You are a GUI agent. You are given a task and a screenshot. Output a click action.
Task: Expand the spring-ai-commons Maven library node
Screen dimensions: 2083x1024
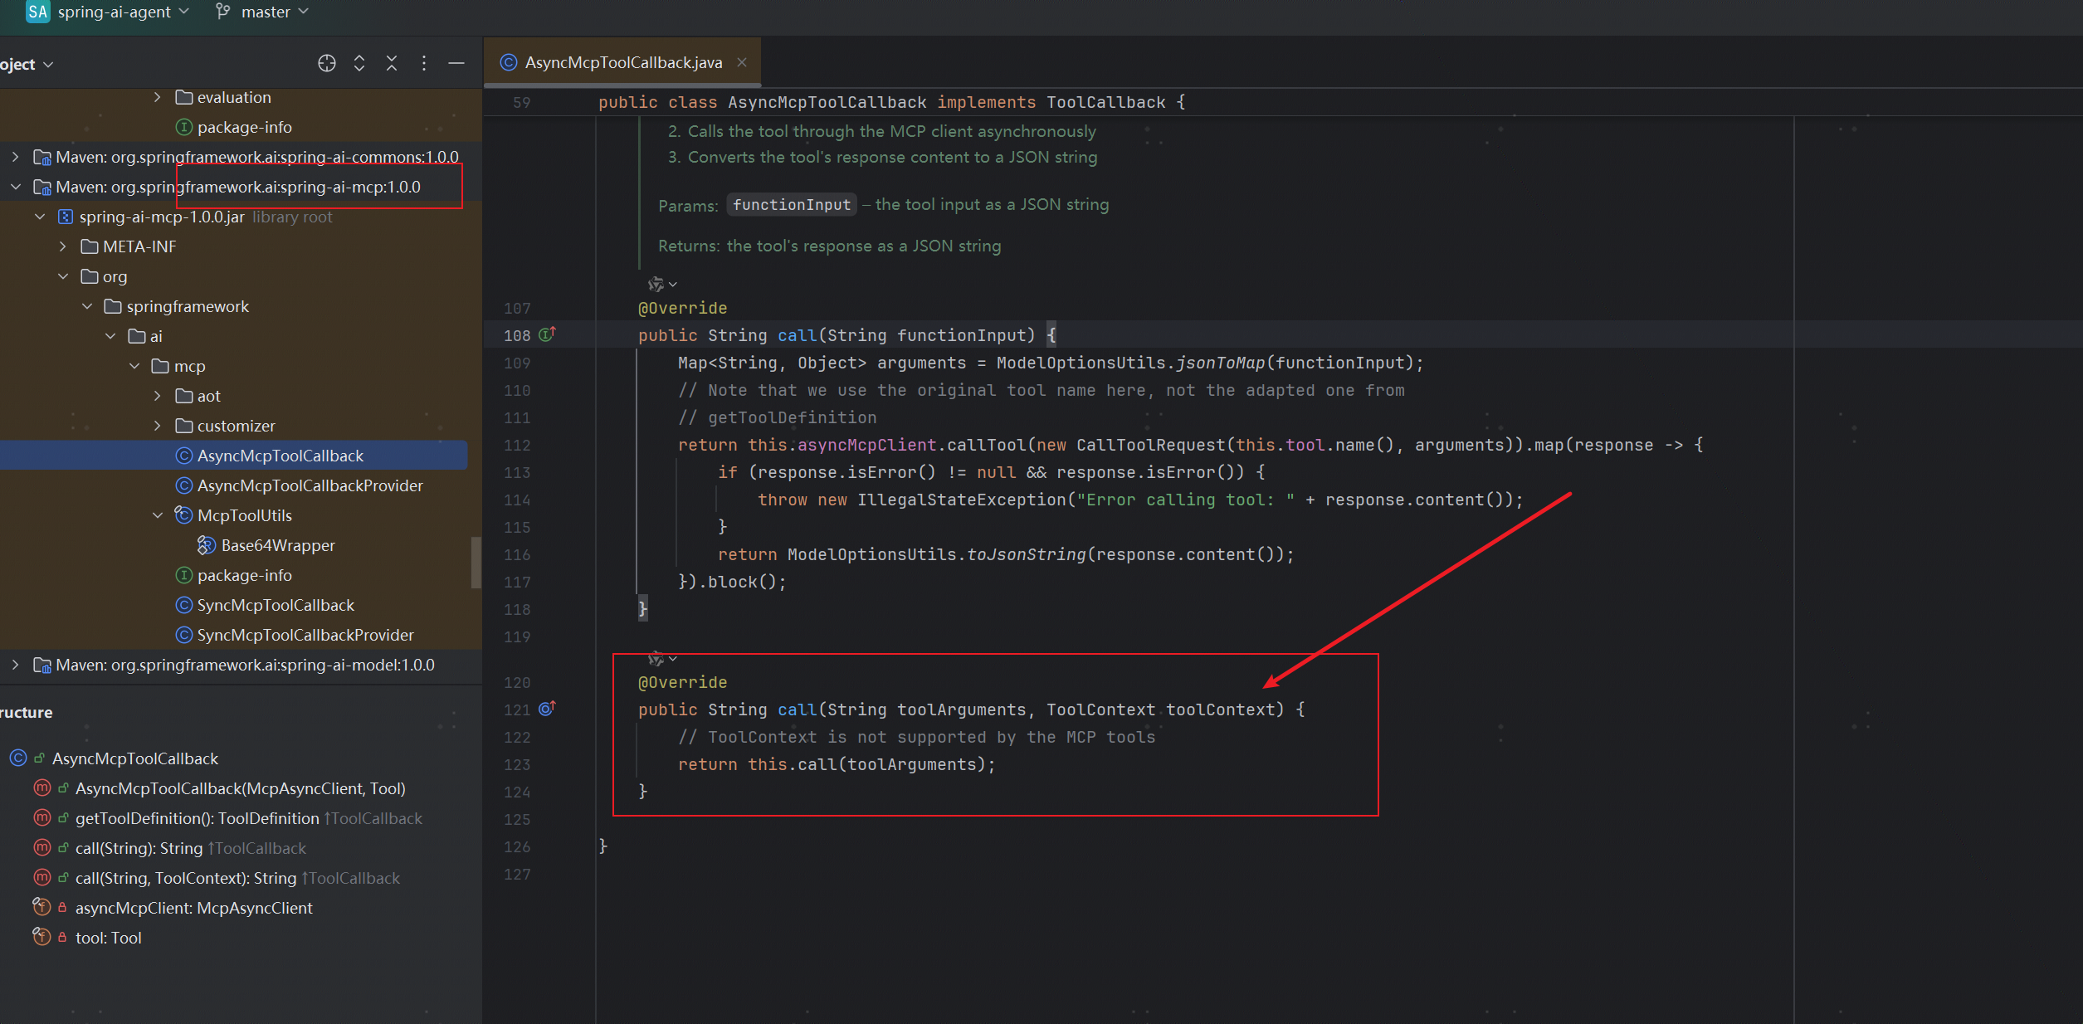(16, 157)
